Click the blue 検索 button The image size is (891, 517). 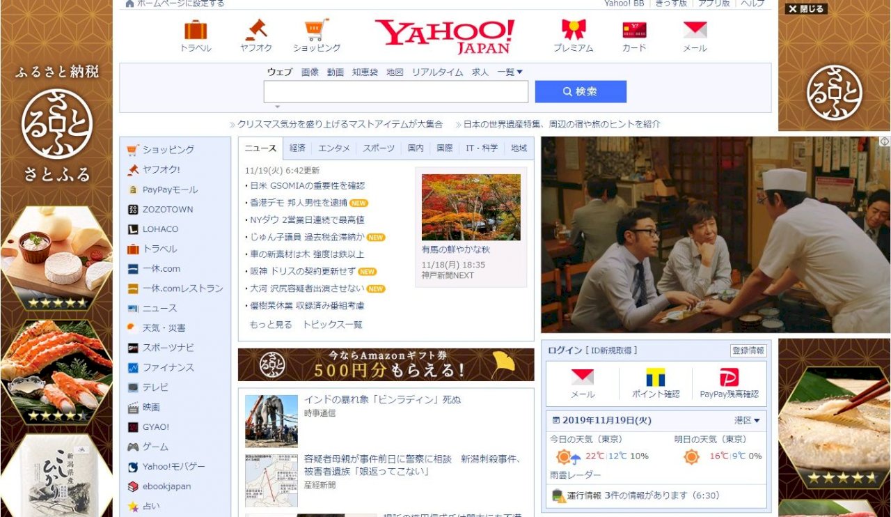click(581, 91)
